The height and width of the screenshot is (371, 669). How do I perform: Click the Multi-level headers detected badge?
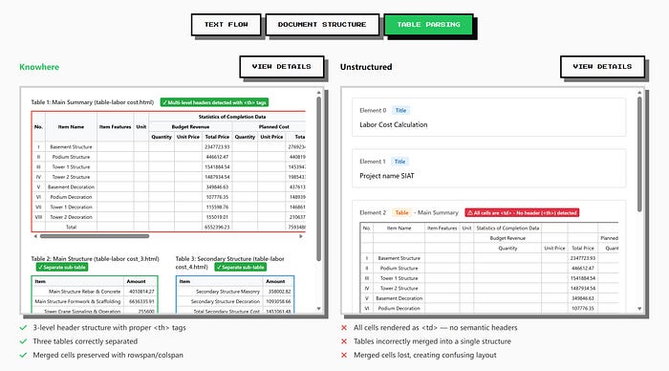click(x=214, y=102)
